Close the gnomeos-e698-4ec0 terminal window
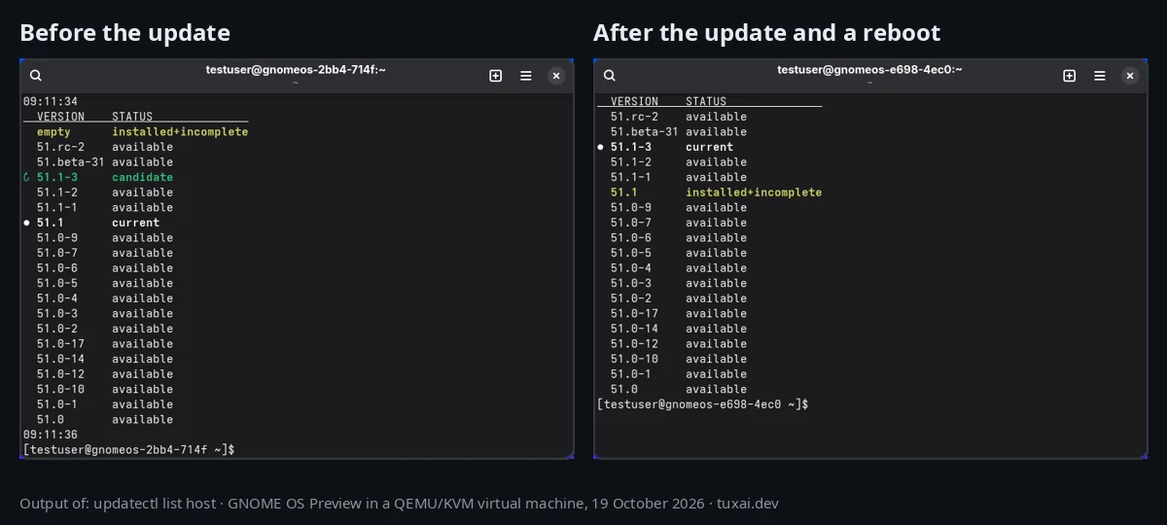The height and width of the screenshot is (525, 1167). point(1130,76)
